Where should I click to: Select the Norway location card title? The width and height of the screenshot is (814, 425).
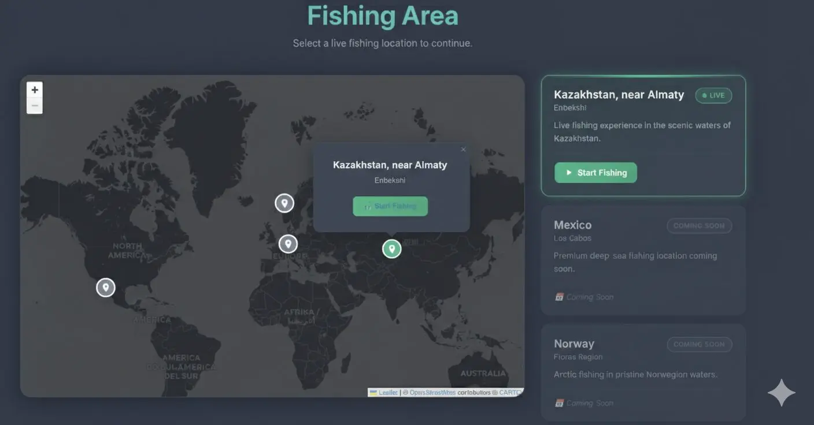[x=573, y=344]
